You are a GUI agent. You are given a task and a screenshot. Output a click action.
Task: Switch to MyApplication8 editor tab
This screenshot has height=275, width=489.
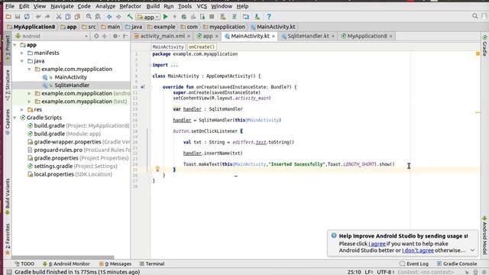[367, 36]
